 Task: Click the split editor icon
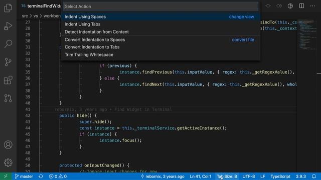[301, 6]
